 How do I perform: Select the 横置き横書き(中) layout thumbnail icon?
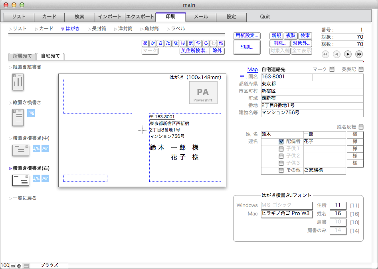[x=21, y=150]
